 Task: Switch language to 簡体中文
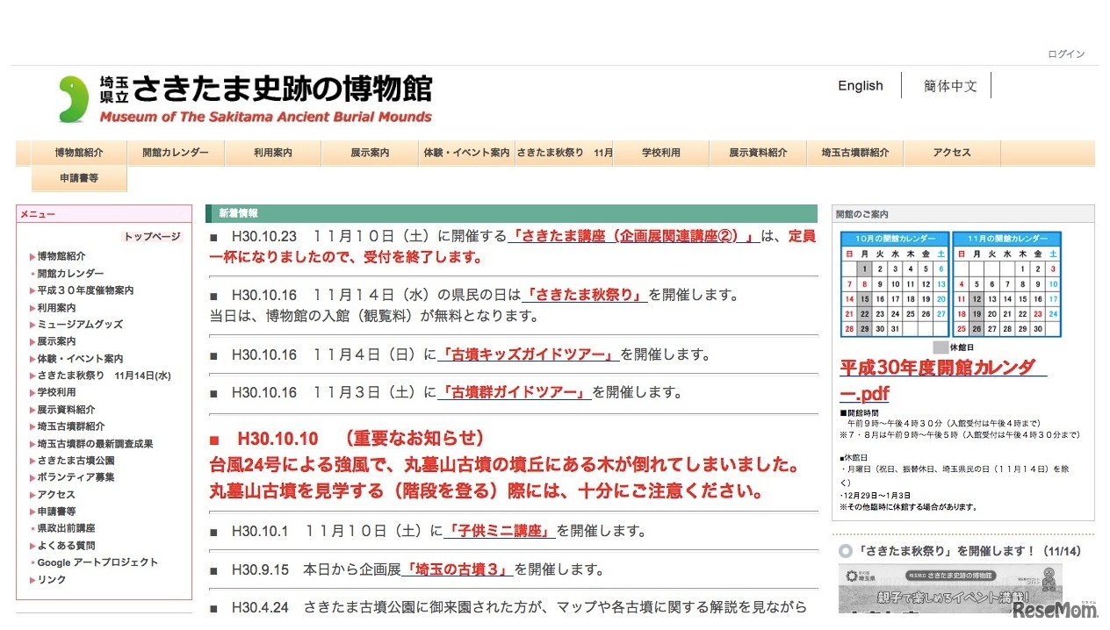coord(950,86)
